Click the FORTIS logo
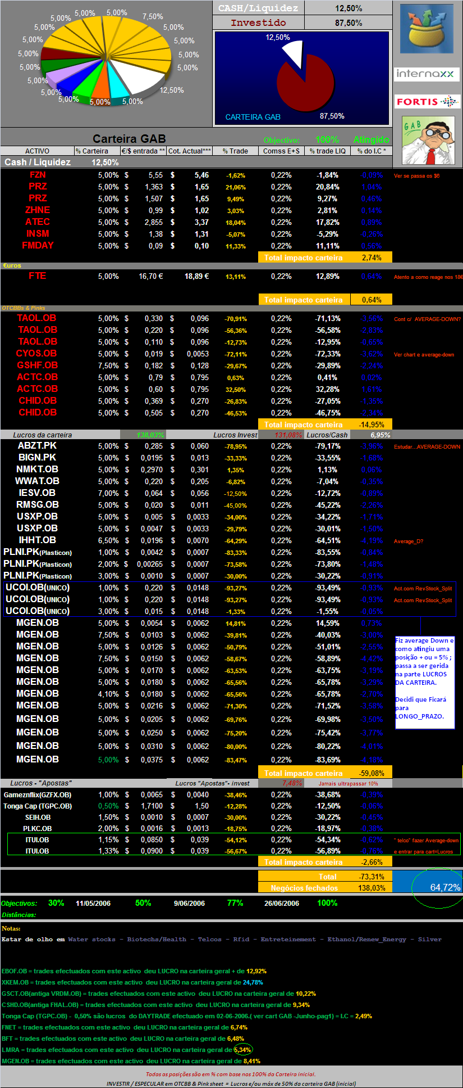 tap(427, 101)
